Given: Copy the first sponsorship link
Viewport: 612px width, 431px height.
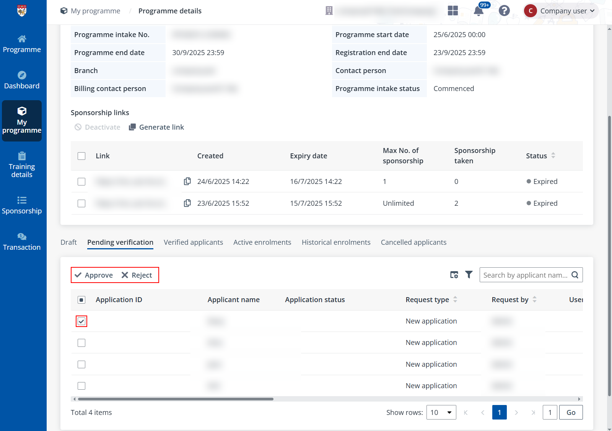Looking at the screenshot, I should point(187,181).
